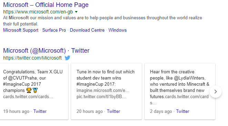Click the trophy emoji in first tweet
This screenshot has height=126, width=228.
[x=29, y=91]
